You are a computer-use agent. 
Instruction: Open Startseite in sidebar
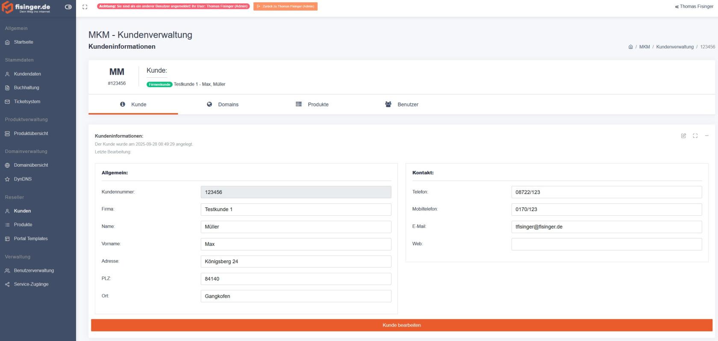24,42
